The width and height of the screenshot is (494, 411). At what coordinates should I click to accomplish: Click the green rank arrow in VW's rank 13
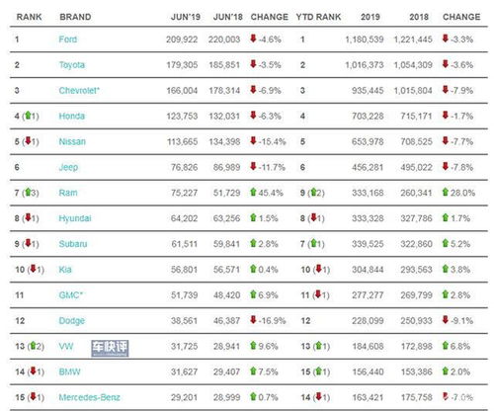coord(33,346)
